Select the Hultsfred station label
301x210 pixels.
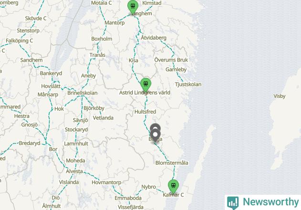coord(145,112)
